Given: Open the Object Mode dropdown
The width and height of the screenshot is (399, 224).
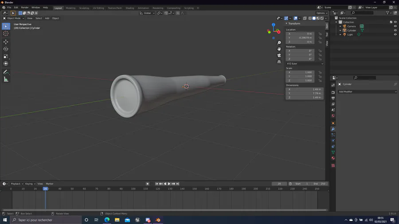Looking at the screenshot, I should pos(13,18).
